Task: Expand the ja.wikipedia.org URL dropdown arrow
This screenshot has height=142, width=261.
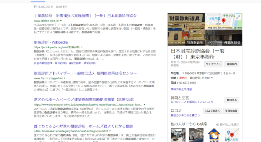Action: click(82, 47)
